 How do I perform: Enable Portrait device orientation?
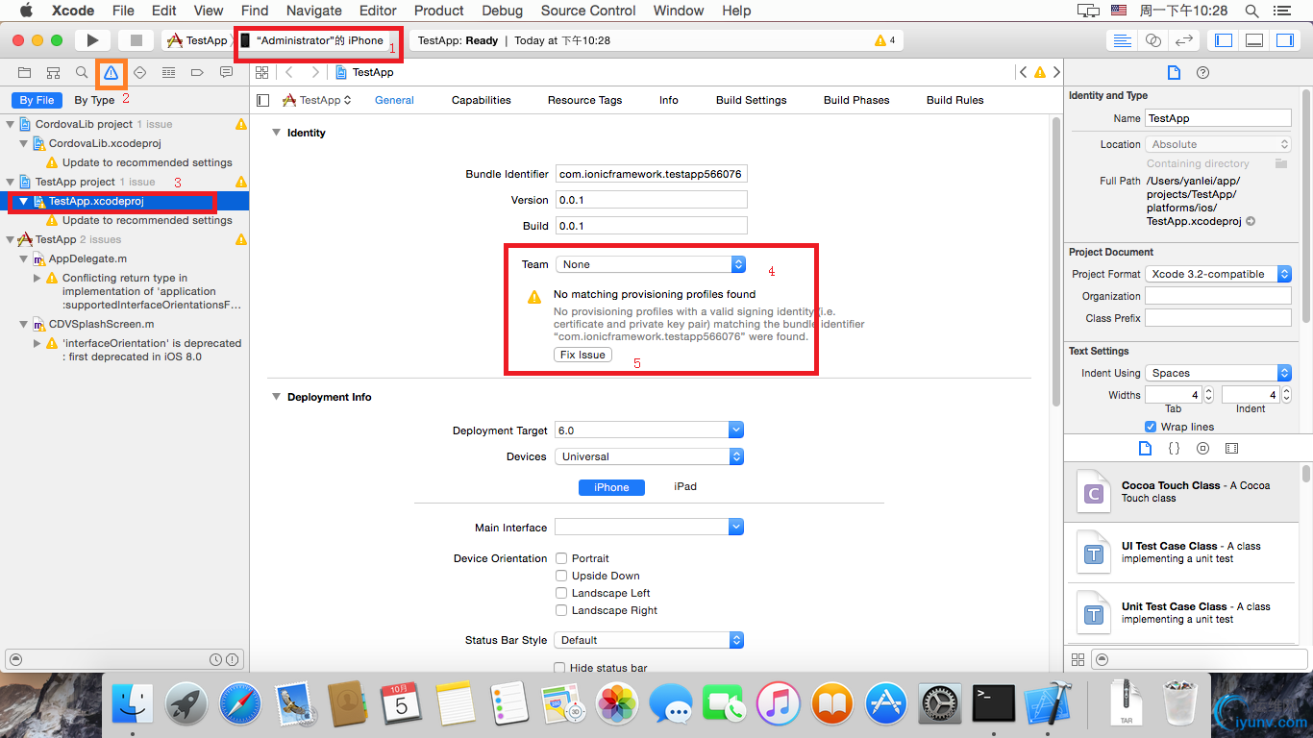561,558
